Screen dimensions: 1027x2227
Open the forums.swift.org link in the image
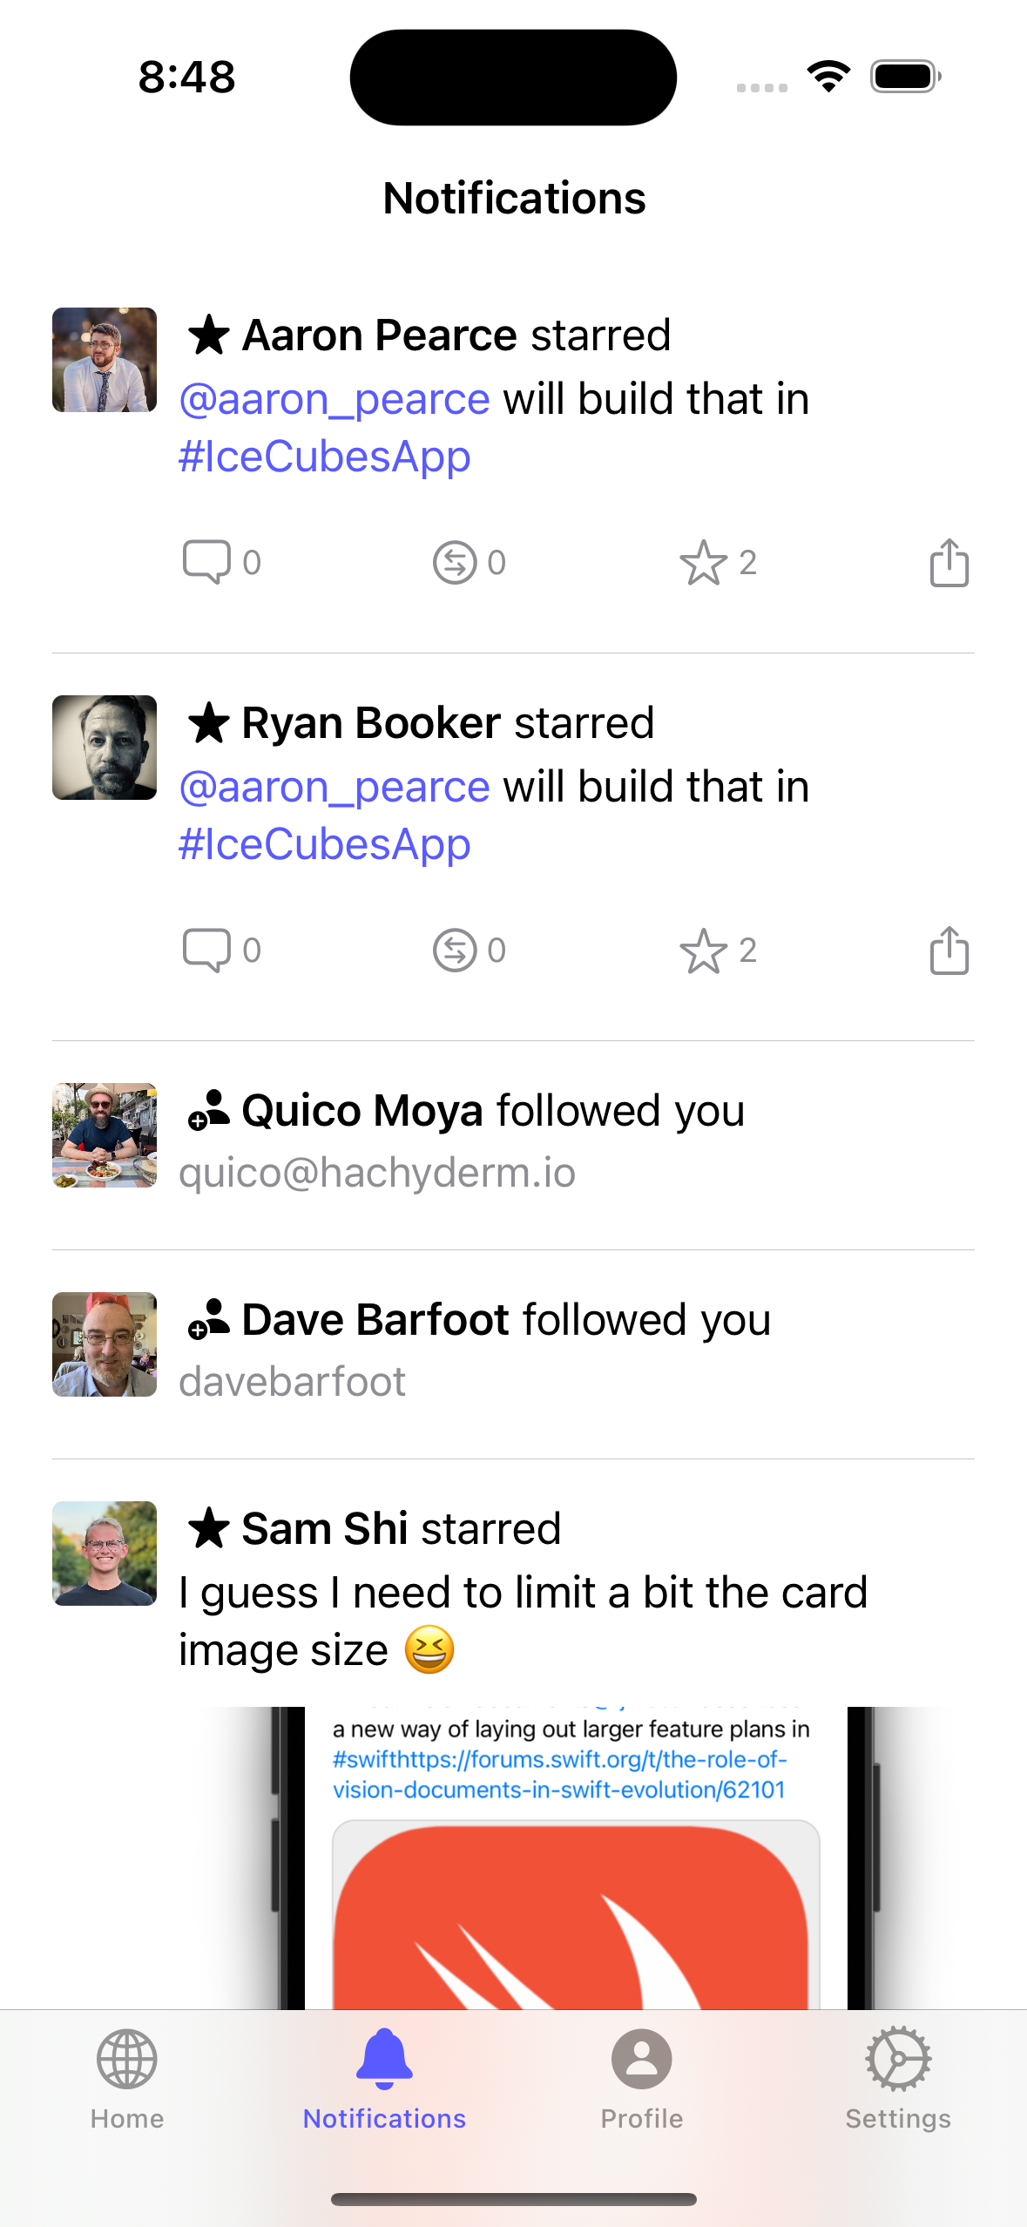point(559,1774)
